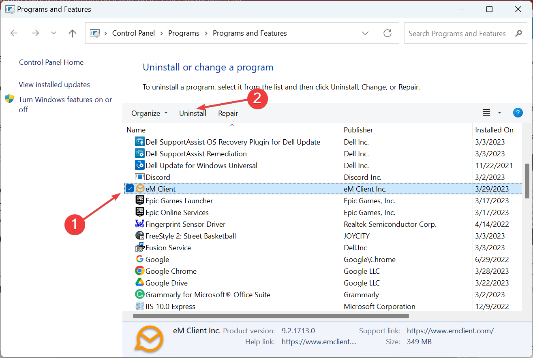
Task: Click the Dell Update for Windows Universal icon
Action: (140, 165)
